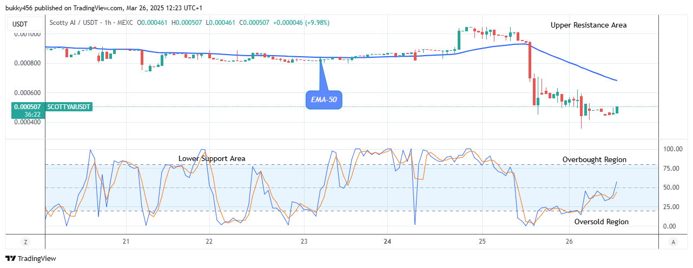Click date label 21 on time axis
693x268 pixels.
coord(126,242)
